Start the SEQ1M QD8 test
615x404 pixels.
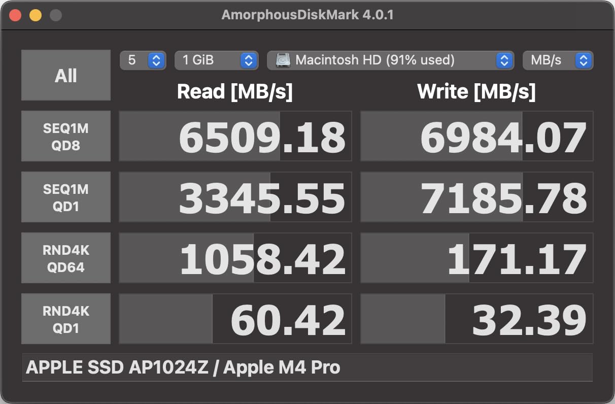[66, 136]
